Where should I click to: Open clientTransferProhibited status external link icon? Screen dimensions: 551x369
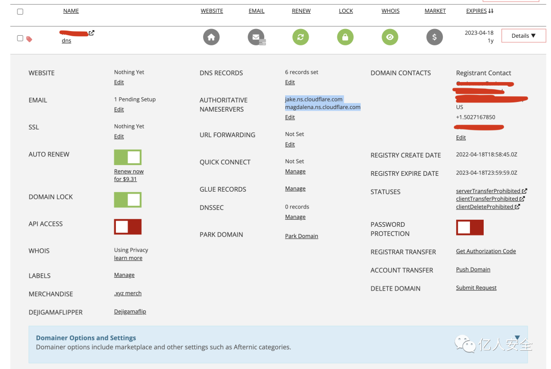pos(522,199)
